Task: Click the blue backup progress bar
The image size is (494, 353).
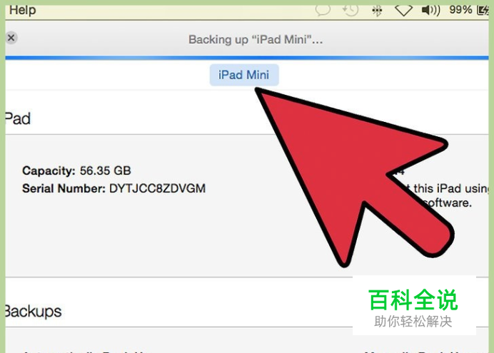Action: [247, 58]
